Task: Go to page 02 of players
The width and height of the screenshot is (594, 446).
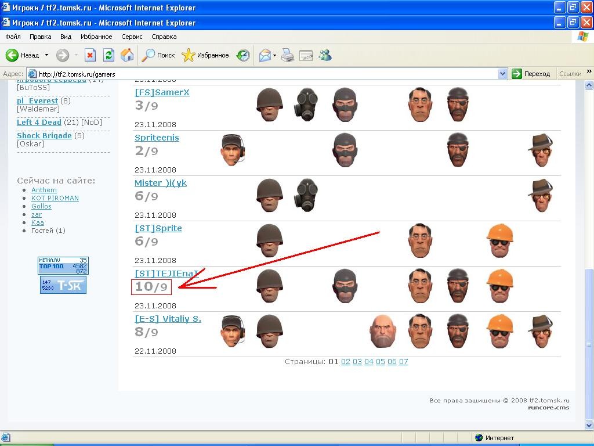Action: click(346, 361)
